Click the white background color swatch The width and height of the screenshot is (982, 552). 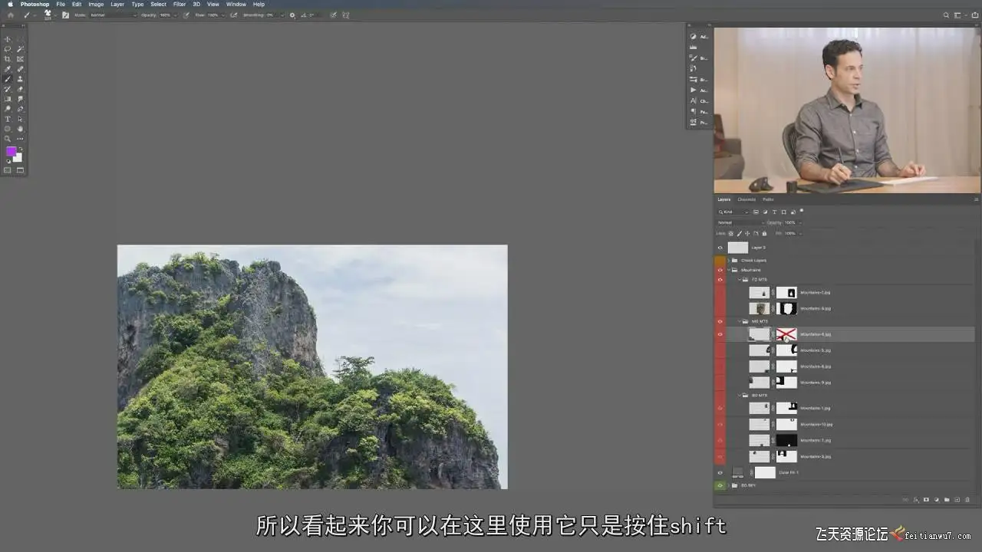pyautogui.click(x=18, y=159)
